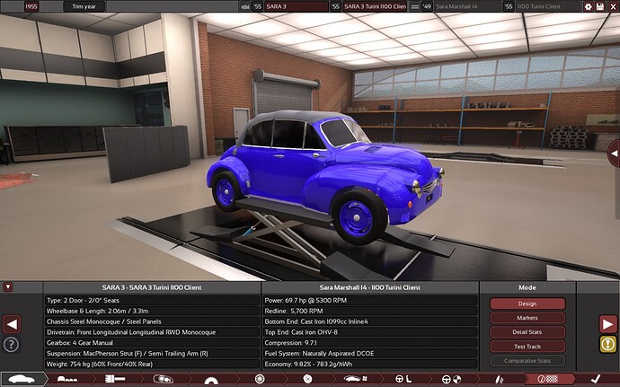Click the yellow exclamation warning icon
This screenshot has height=387, width=620.
click(608, 344)
